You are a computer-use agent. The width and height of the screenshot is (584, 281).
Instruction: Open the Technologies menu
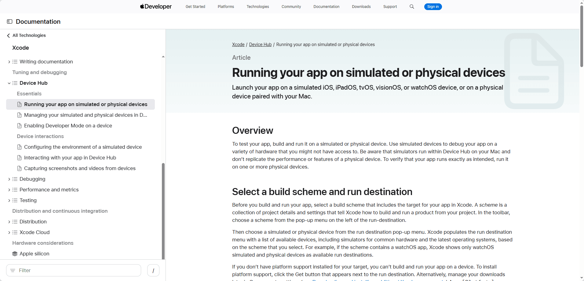pyautogui.click(x=258, y=7)
